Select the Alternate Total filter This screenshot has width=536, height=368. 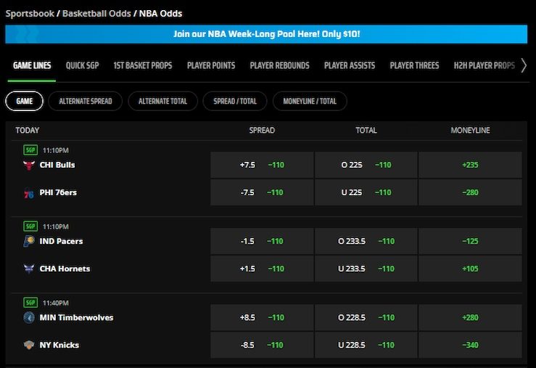click(162, 101)
